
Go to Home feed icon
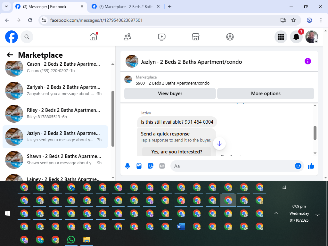click(93, 37)
